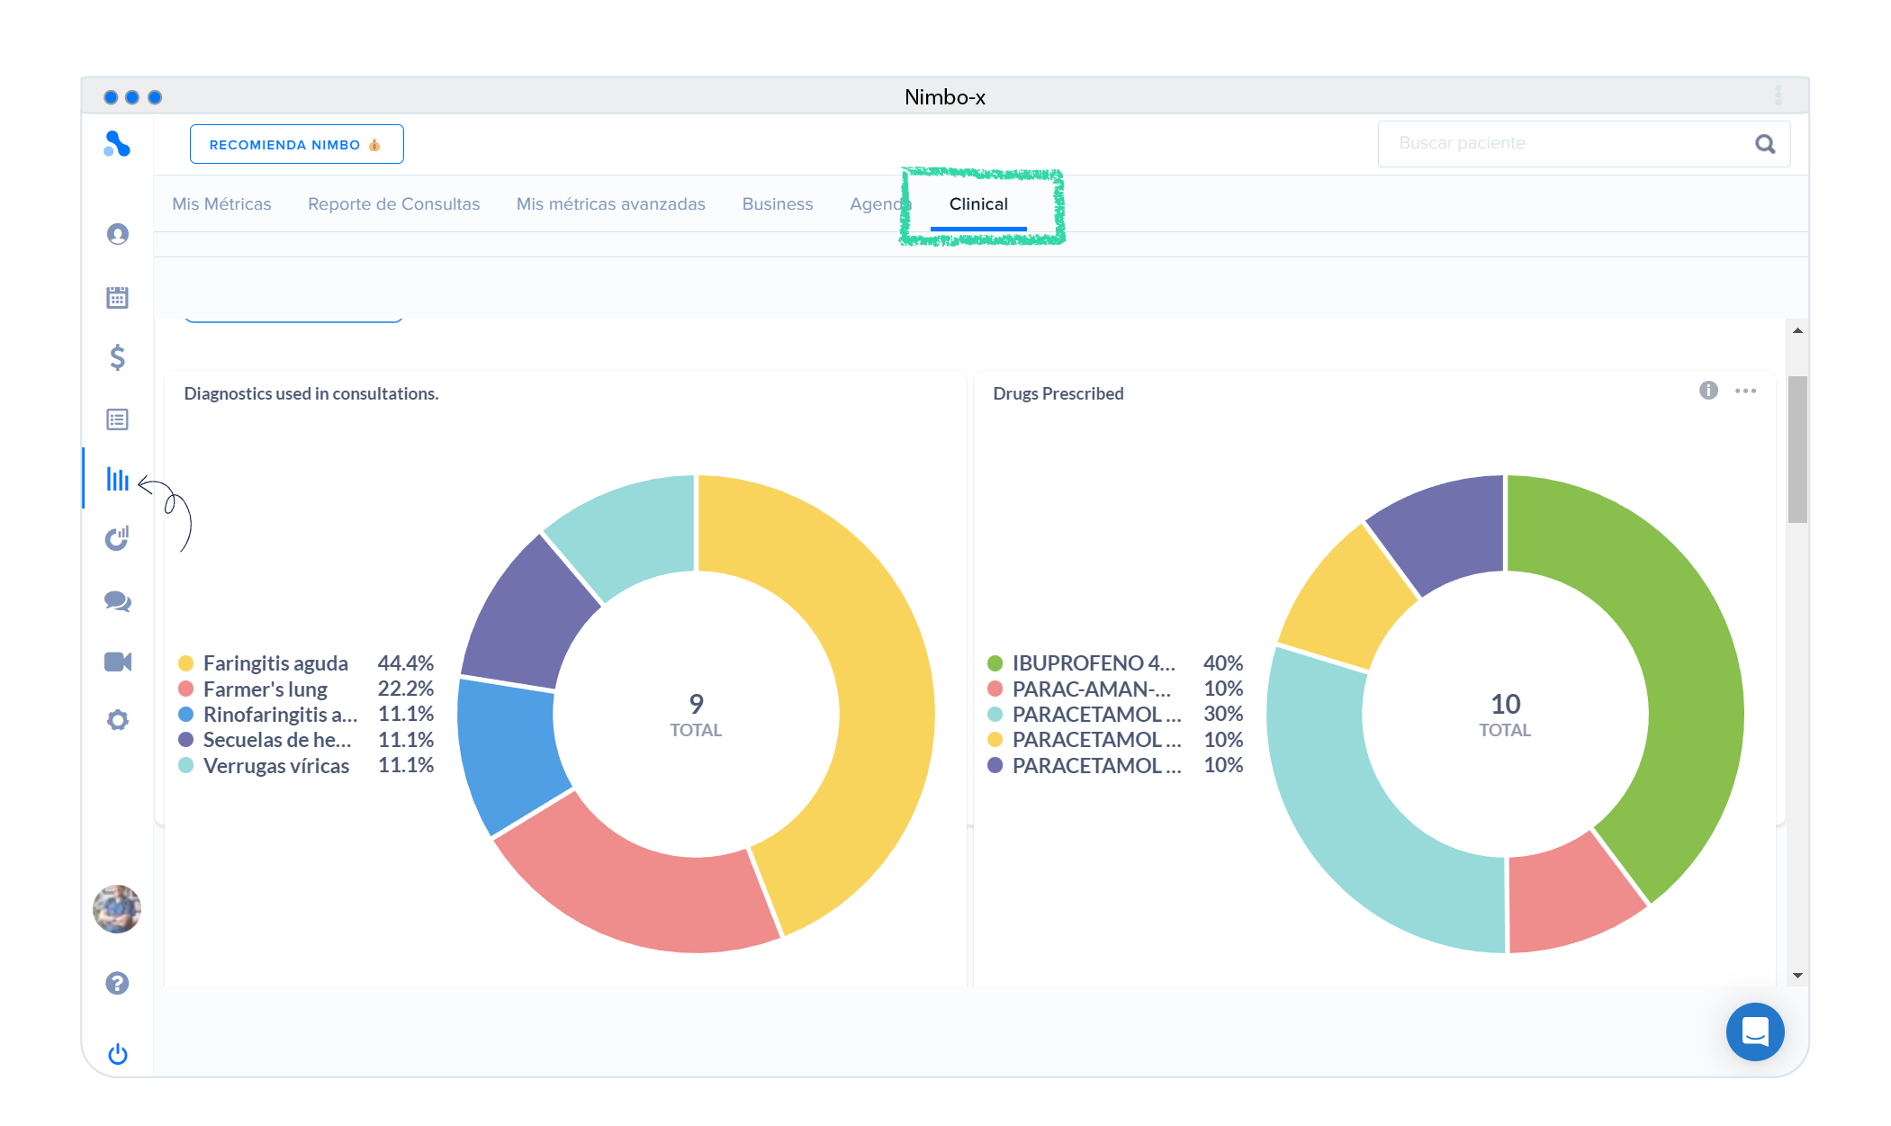Click the Buscar paciente search field
The width and height of the screenshot is (1891, 1126).
pos(1566,144)
